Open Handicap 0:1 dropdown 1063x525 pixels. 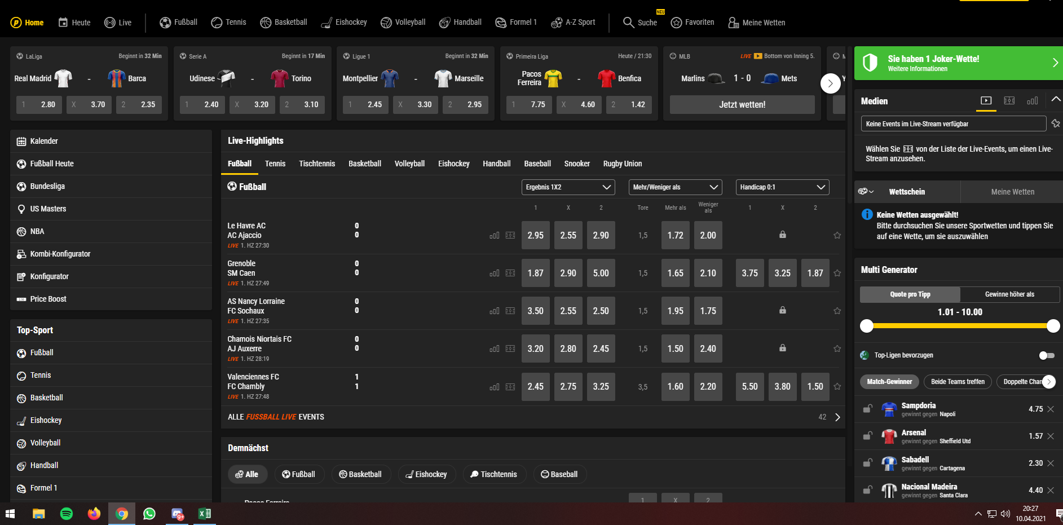(783, 187)
